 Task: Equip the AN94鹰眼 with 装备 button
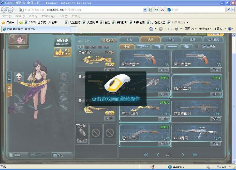coord(215,144)
